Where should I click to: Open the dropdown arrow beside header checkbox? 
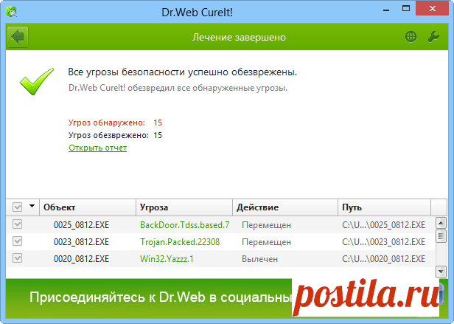32,207
